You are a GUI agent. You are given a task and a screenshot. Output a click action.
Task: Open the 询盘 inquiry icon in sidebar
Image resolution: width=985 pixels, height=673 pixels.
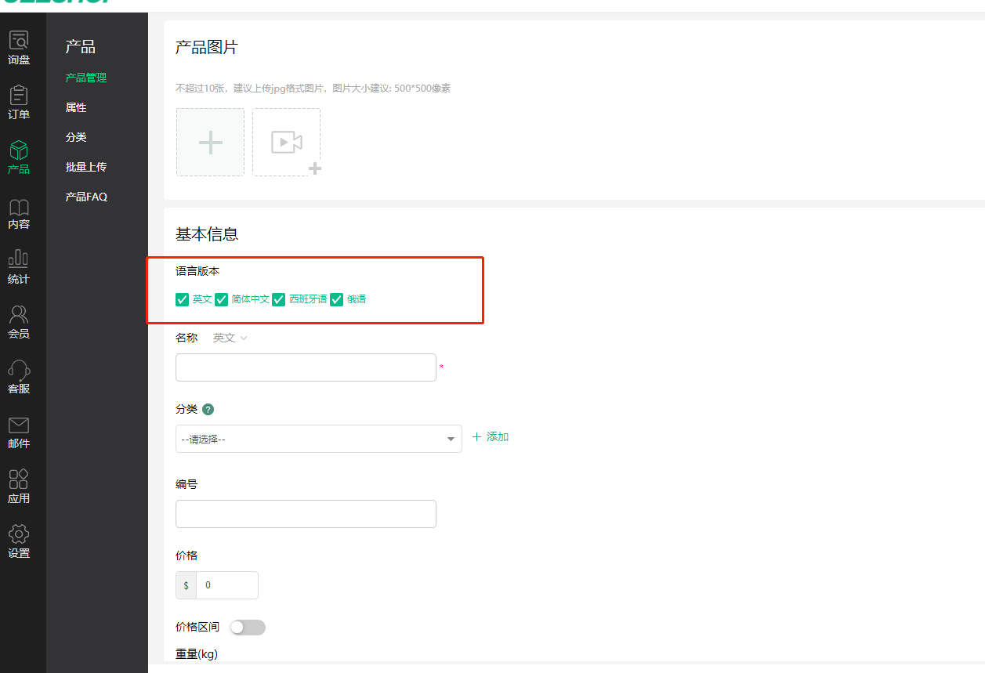tap(19, 41)
